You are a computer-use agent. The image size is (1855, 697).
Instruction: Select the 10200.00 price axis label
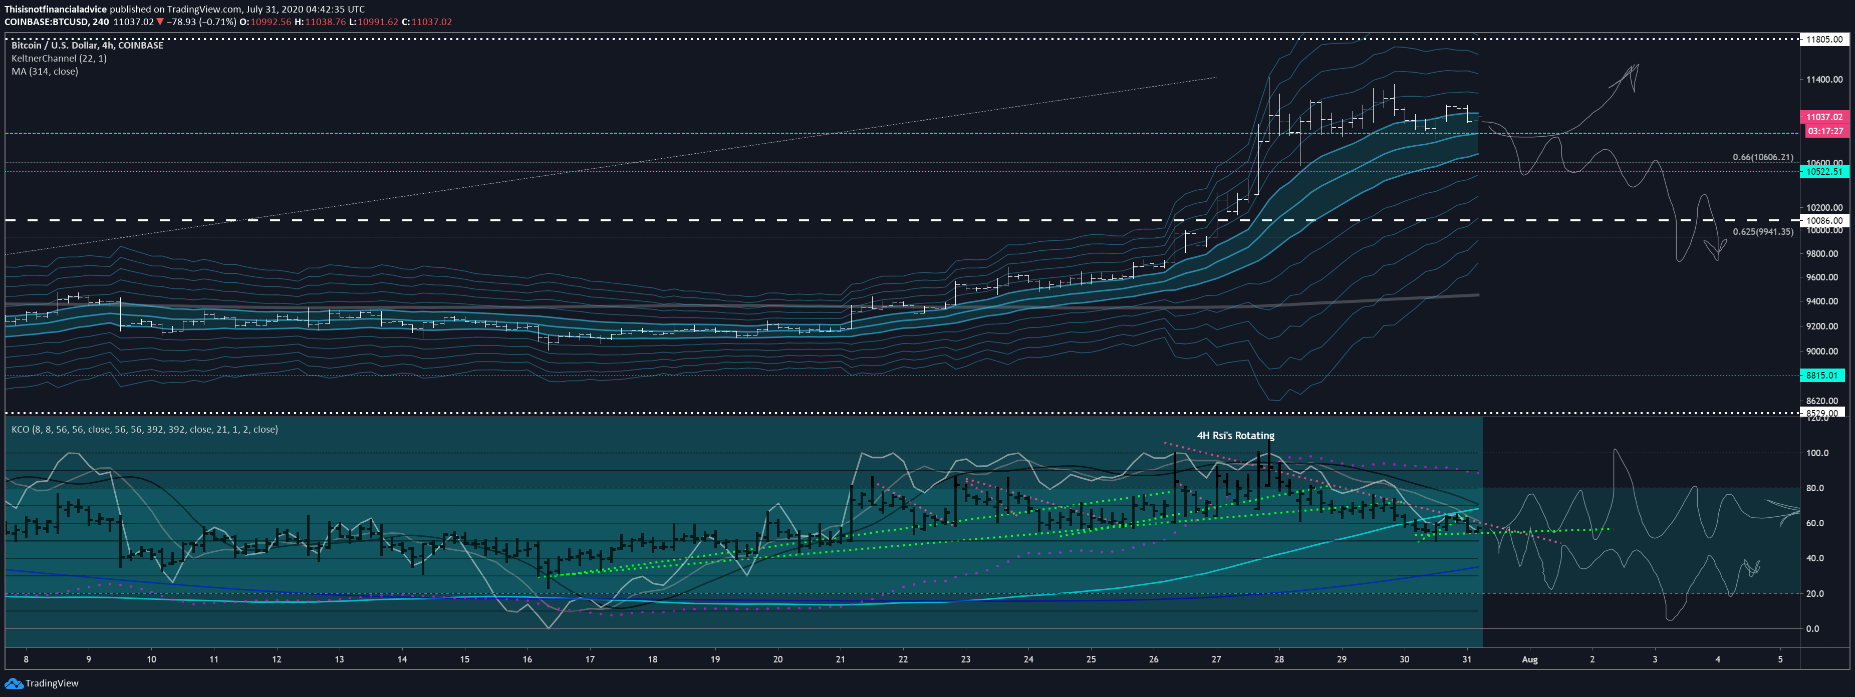click(x=1824, y=207)
